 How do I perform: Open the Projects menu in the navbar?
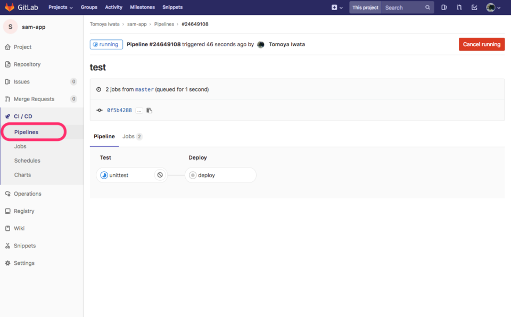(x=60, y=7)
